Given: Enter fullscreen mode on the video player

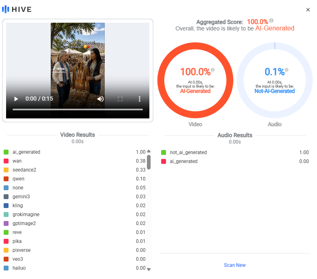Looking at the screenshot, I should pos(120,99).
